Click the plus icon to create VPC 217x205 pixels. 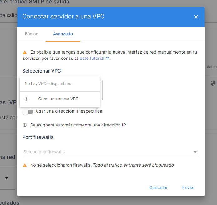(27, 99)
